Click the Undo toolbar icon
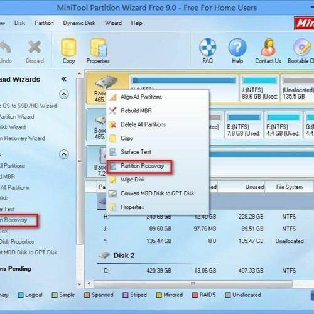The width and height of the screenshot is (314, 314). coord(5,47)
